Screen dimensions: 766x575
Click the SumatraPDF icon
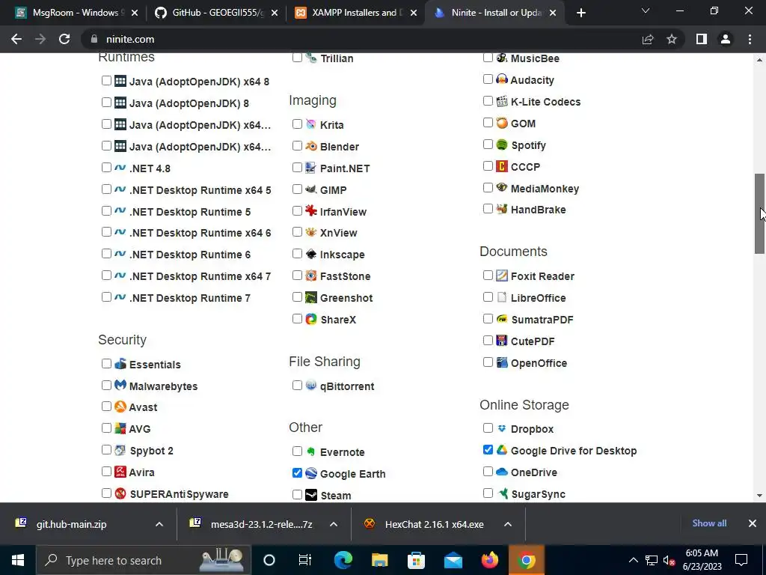click(502, 319)
